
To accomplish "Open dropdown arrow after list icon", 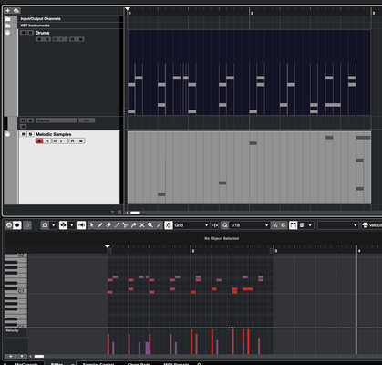I will pyautogui.click(x=310, y=225).
